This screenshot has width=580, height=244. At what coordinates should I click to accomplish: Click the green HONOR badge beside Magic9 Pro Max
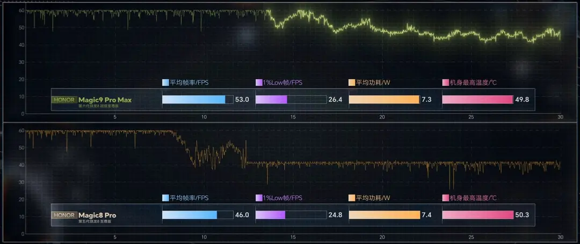(64, 100)
